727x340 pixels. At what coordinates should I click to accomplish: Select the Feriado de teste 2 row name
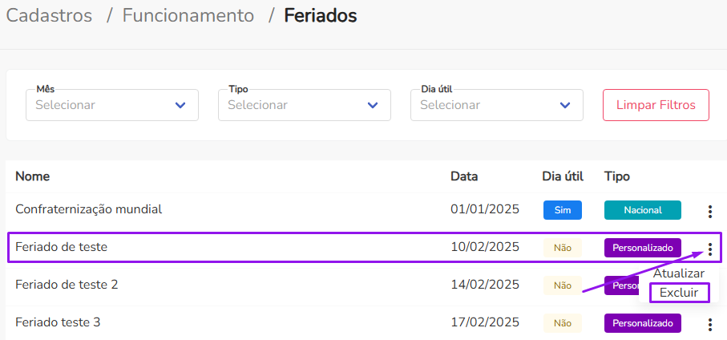(67, 285)
